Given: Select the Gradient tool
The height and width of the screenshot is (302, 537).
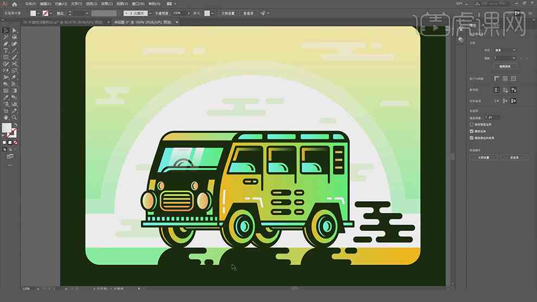Looking at the screenshot, I should pyautogui.click(x=15, y=91).
